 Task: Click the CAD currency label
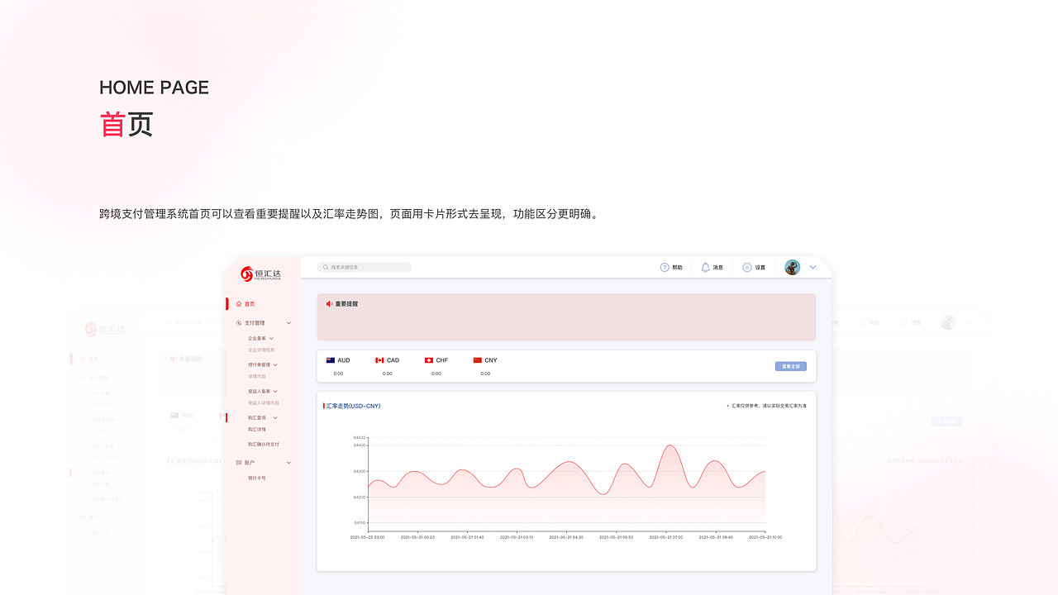click(x=393, y=360)
